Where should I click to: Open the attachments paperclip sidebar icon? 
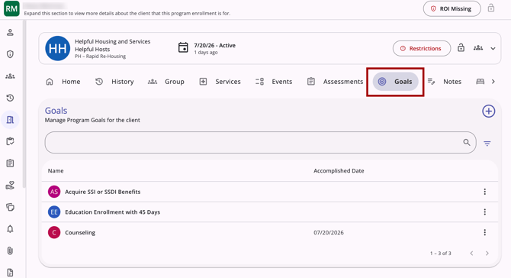pyautogui.click(x=10, y=251)
